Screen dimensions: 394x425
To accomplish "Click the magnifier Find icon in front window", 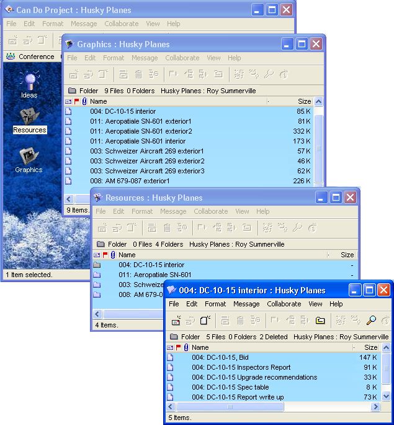I will click(x=371, y=321).
